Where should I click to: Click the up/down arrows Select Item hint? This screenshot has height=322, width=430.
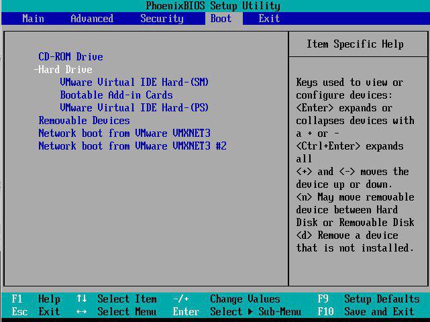click(117, 299)
